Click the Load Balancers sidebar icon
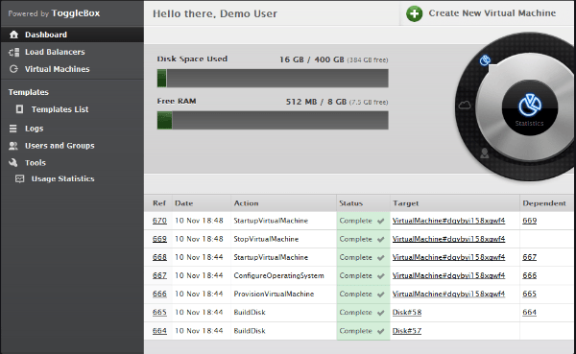Viewport: 576px width, 354px height. pos(14,52)
